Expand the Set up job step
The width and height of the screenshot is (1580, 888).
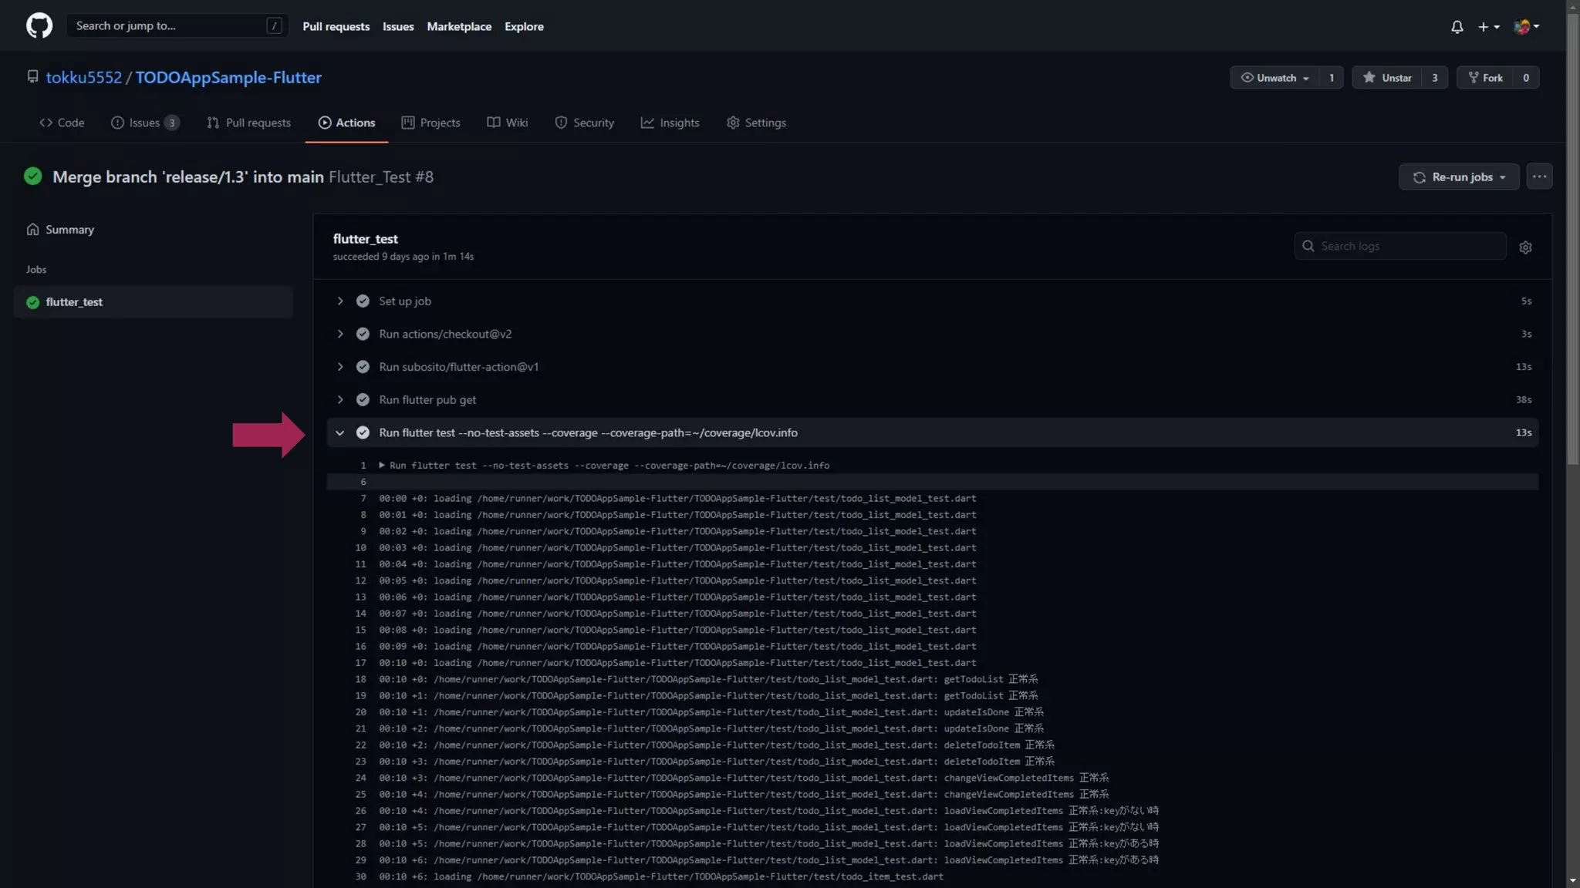340,301
